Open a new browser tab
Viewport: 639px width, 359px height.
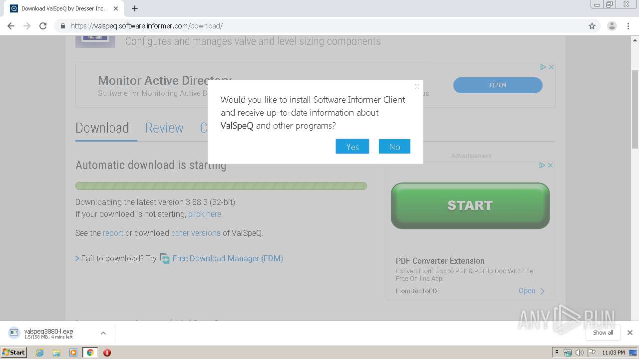coord(135,8)
